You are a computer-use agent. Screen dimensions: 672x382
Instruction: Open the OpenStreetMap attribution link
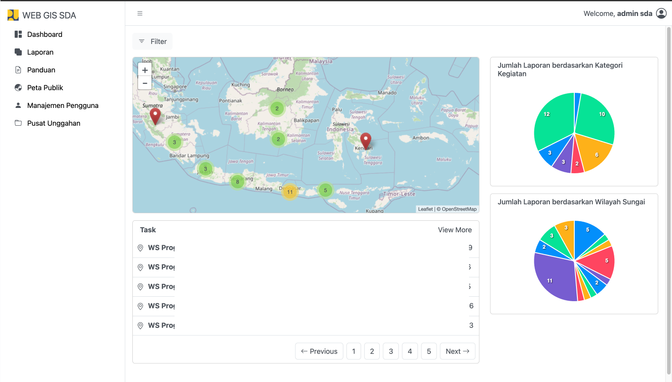tap(459, 209)
